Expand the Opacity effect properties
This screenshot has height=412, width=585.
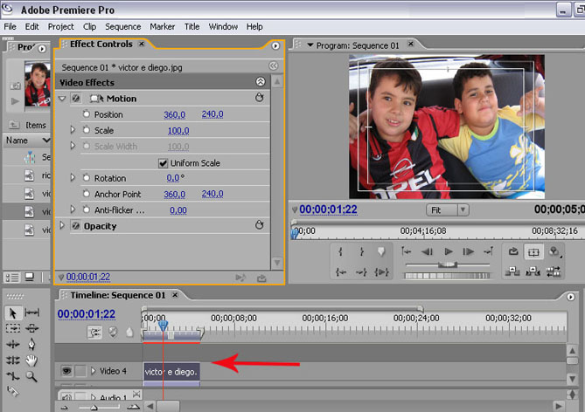point(62,226)
